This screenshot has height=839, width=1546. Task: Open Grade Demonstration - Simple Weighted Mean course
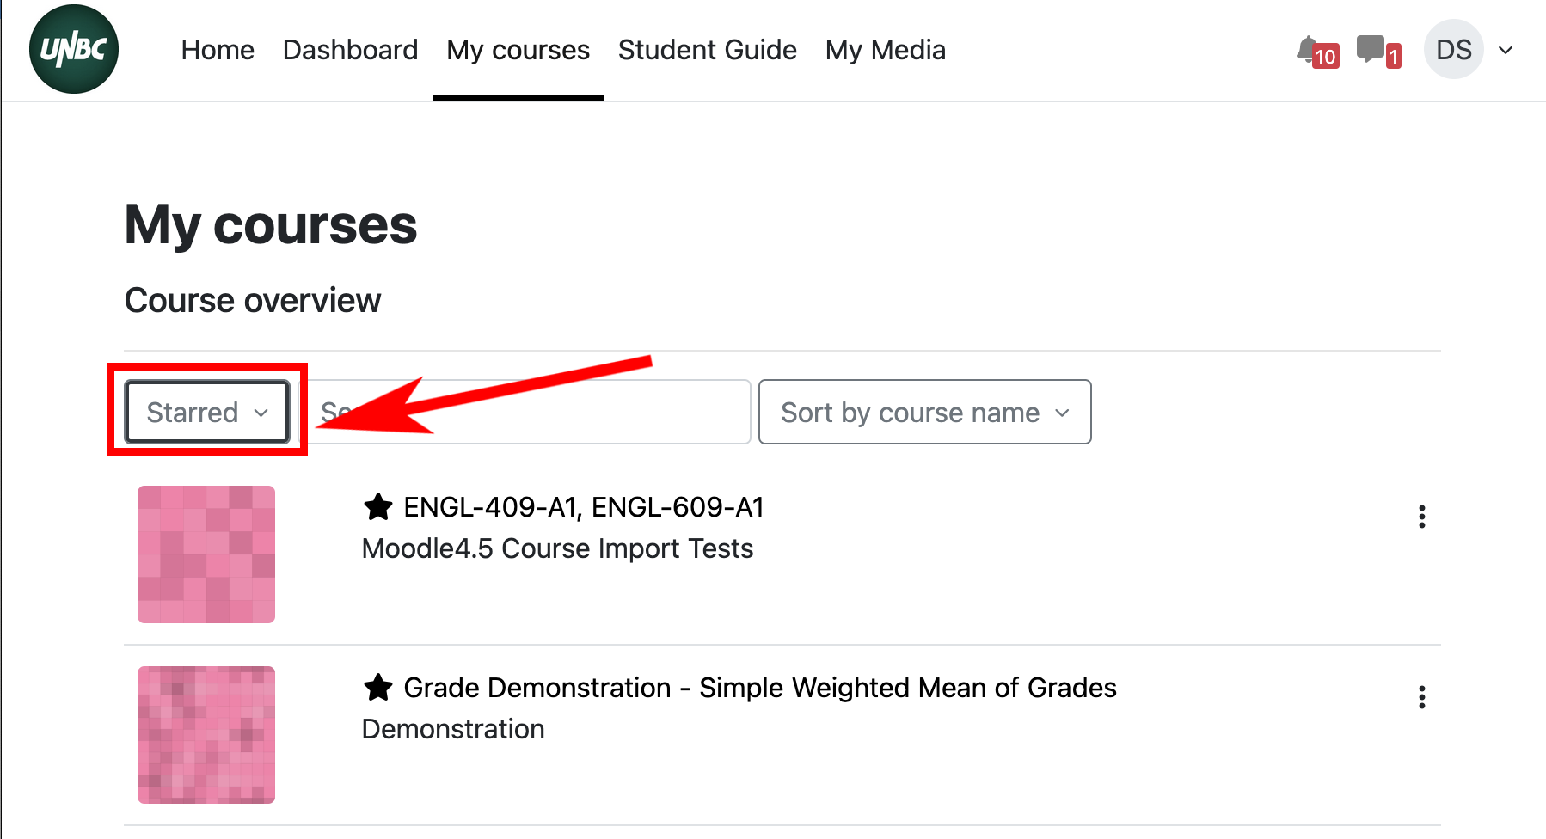[759, 688]
